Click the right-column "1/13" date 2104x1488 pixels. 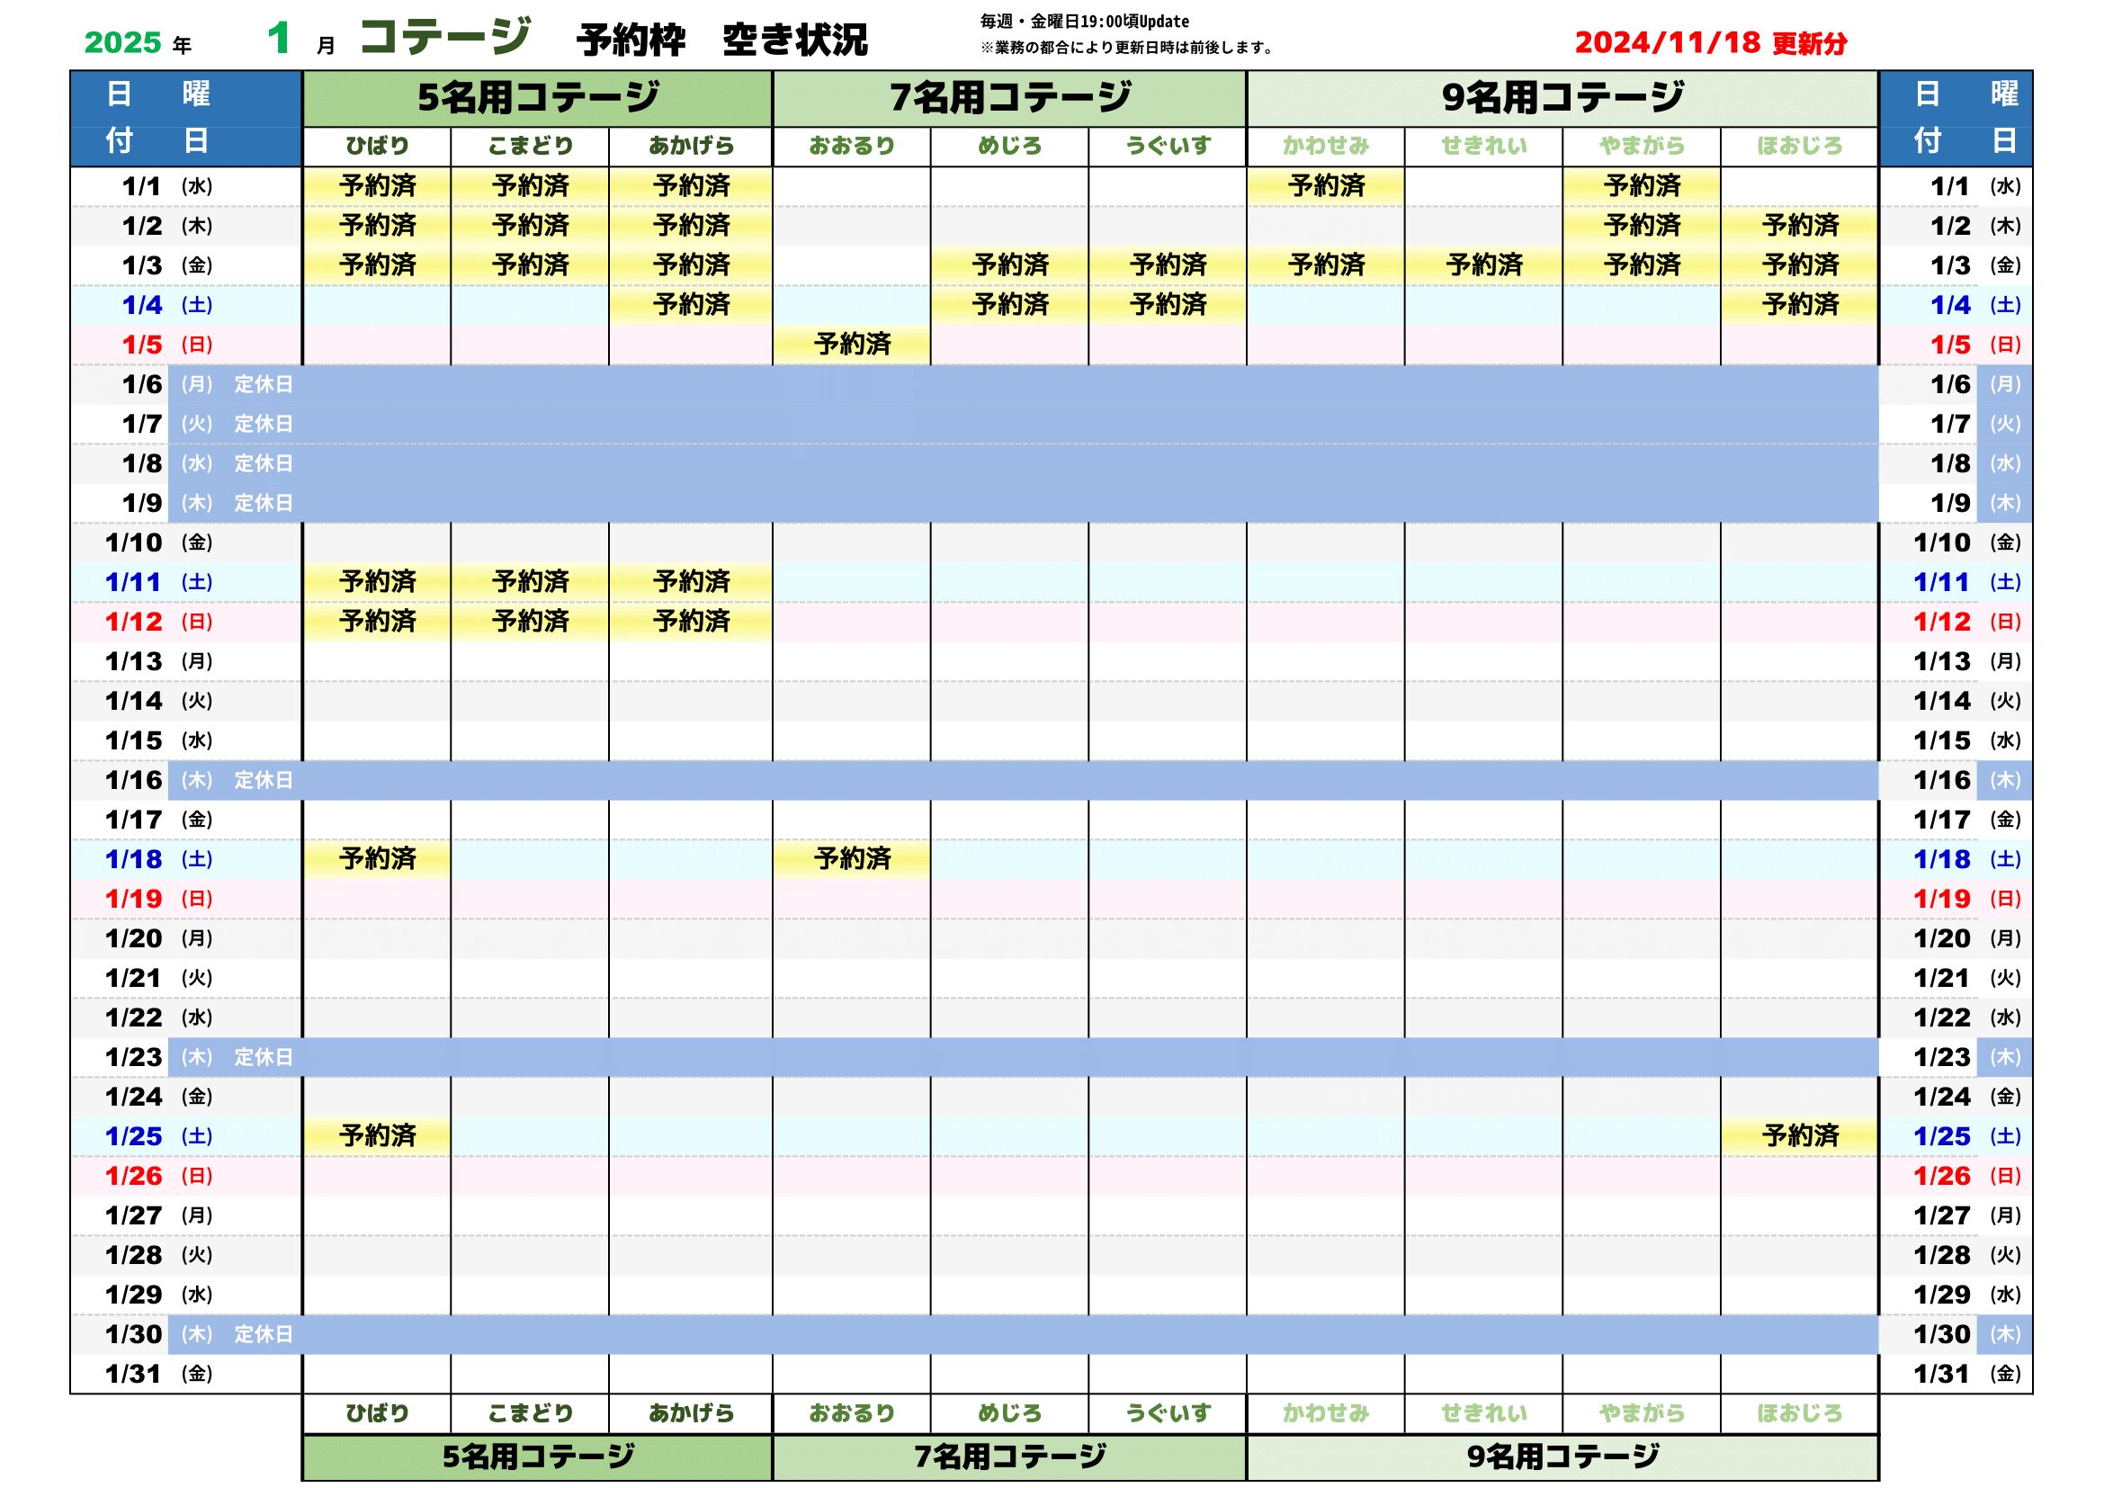pos(1942,661)
